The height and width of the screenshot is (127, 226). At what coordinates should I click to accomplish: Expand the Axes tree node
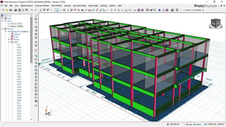[x=2, y=18]
